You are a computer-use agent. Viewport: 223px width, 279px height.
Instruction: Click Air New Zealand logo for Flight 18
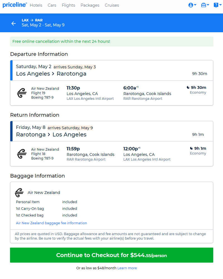click(x=22, y=154)
